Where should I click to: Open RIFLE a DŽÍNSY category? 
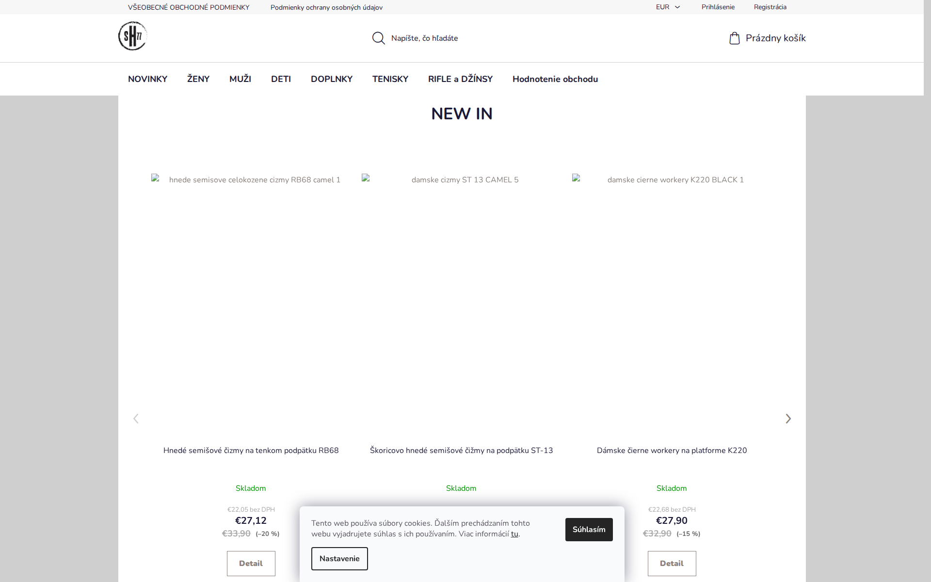460,79
